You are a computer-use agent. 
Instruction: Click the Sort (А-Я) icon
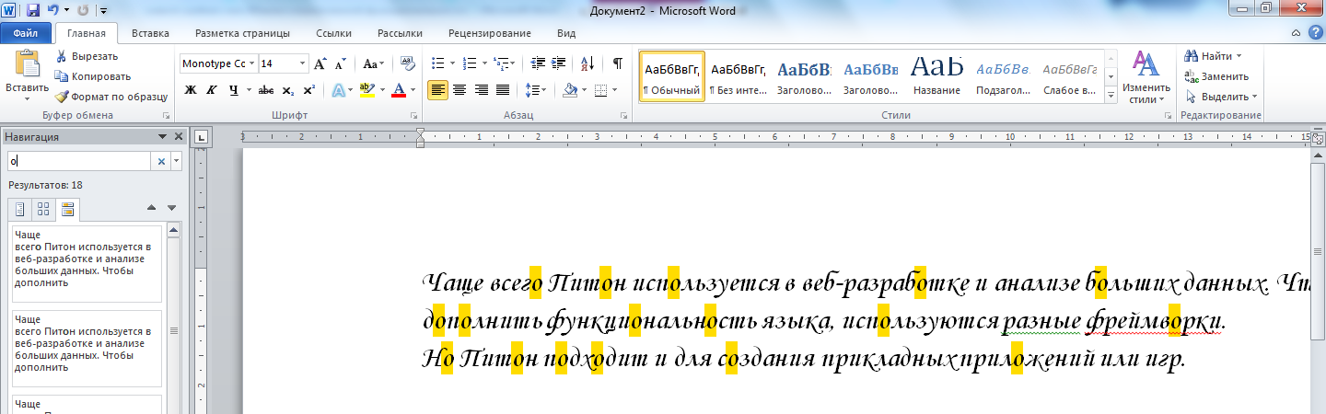click(587, 63)
